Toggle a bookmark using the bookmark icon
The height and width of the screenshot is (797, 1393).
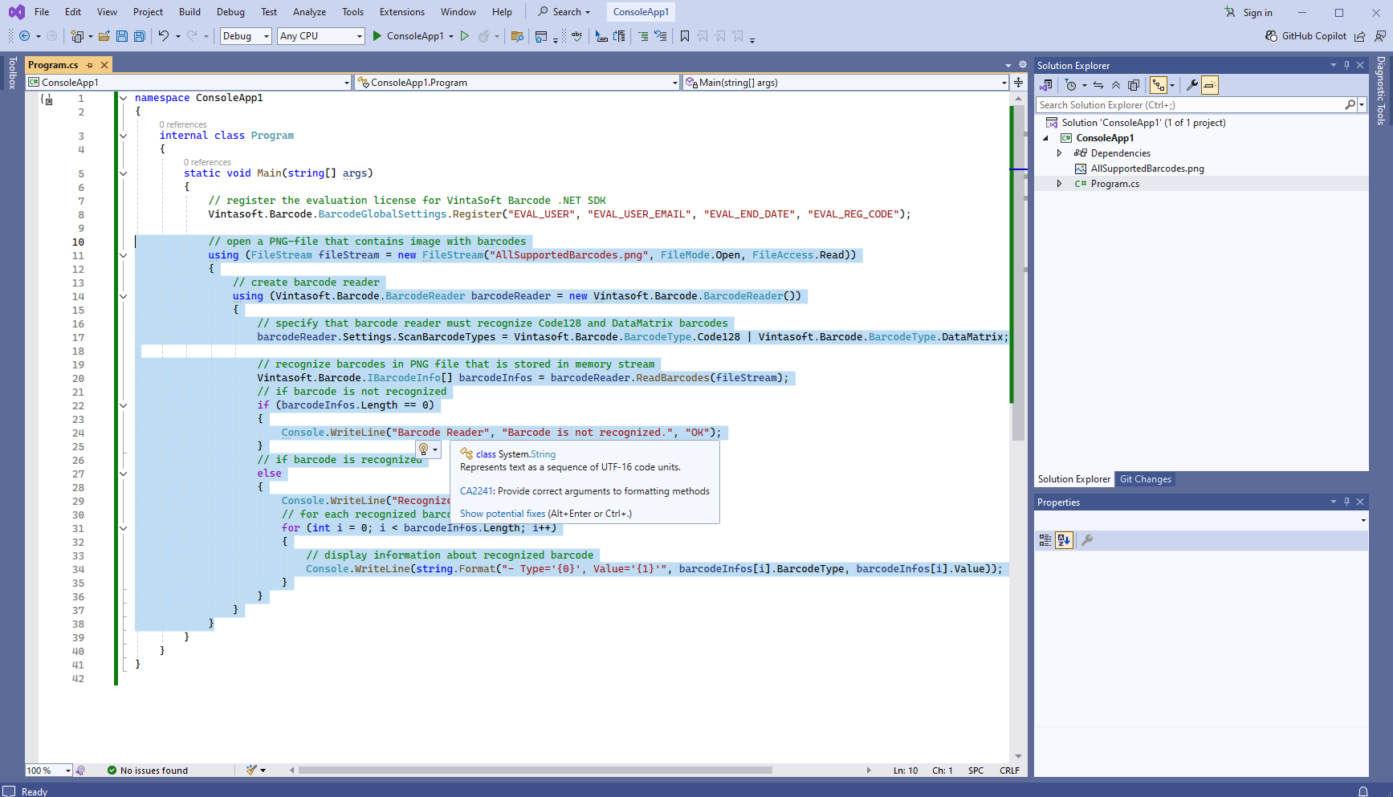coord(685,36)
